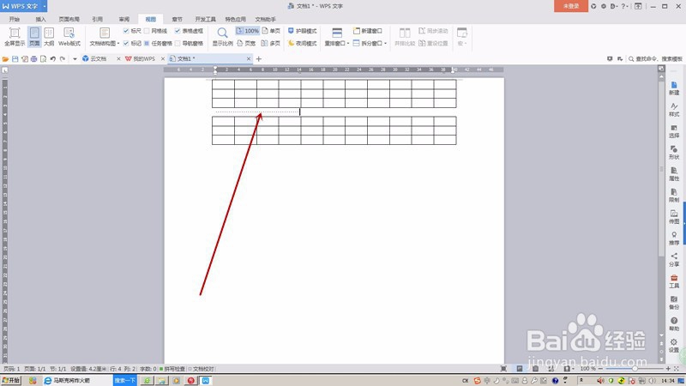Add a new document tab with plus button
This screenshot has width=686, height=386.
259,58
